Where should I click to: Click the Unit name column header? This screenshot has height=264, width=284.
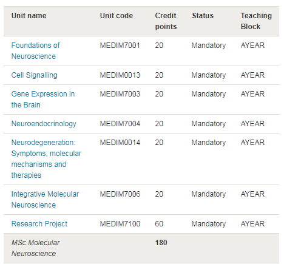(x=29, y=16)
